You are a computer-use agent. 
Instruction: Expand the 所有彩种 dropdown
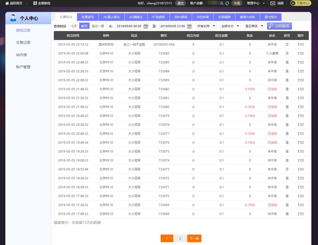[x=206, y=26]
